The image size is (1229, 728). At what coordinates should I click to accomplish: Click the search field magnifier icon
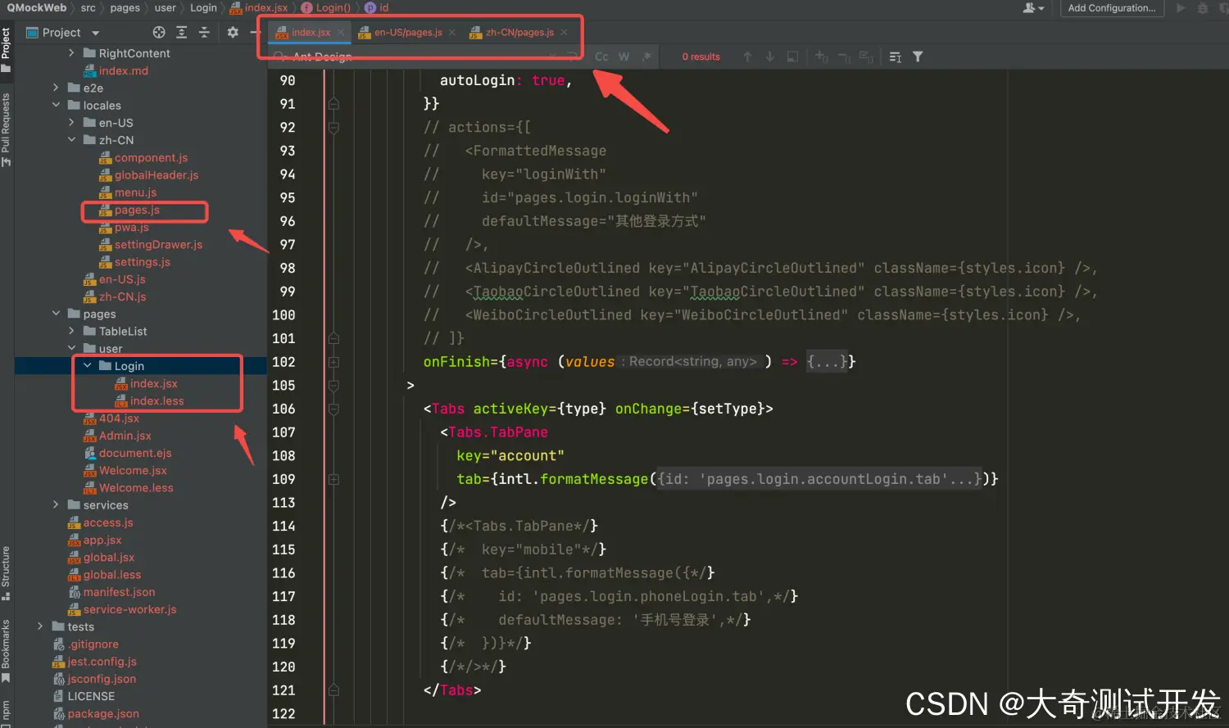(x=281, y=57)
